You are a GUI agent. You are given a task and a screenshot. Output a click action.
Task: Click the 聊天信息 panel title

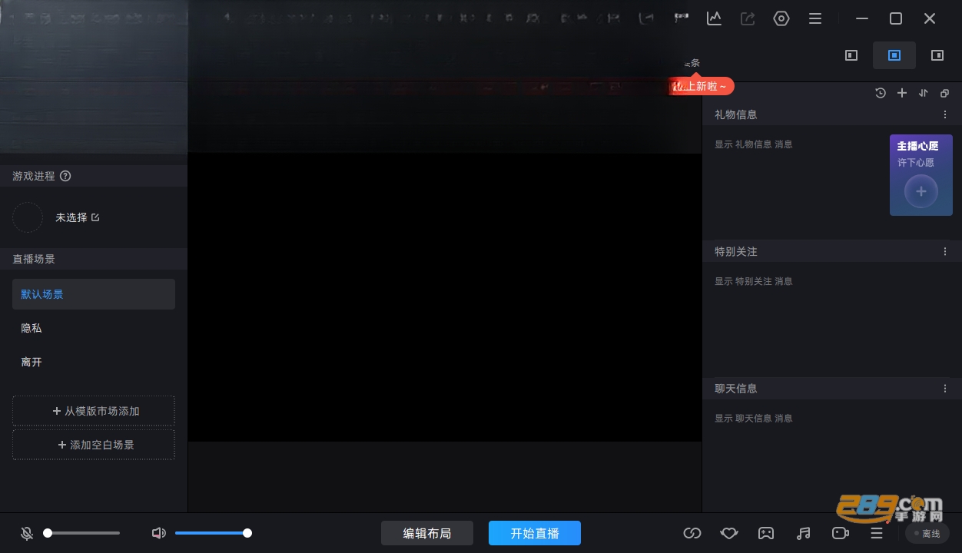coord(736,389)
